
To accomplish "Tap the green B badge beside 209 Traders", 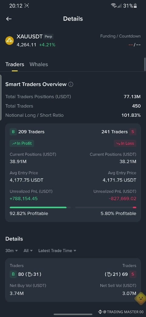I will pyautogui.click(x=13, y=132).
